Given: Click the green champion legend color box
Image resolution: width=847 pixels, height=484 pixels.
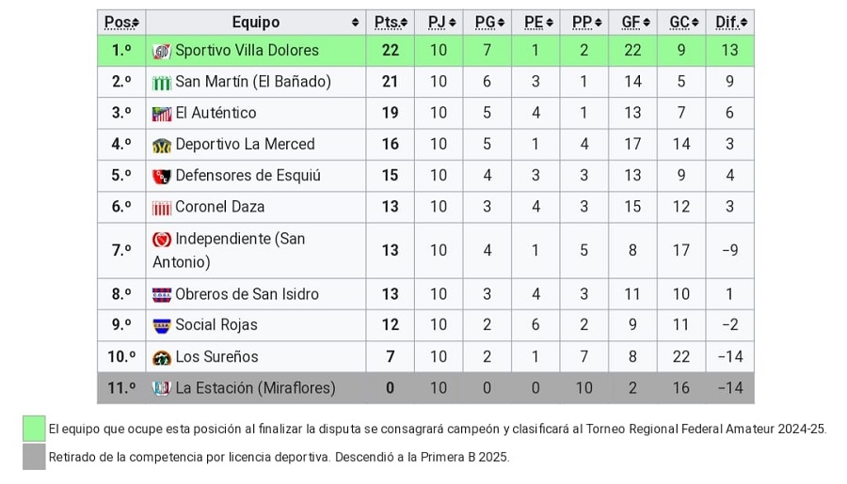Looking at the screenshot, I should (x=34, y=429).
